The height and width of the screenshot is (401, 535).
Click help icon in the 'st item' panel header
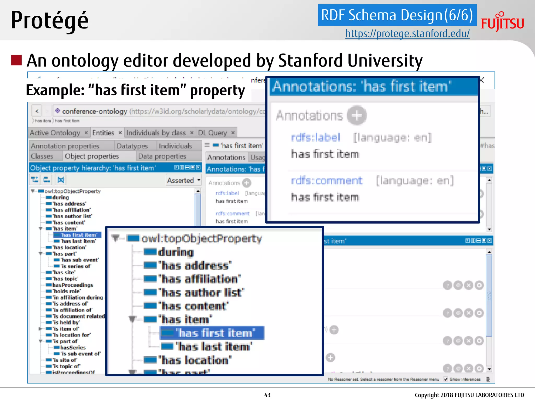click(467, 240)
